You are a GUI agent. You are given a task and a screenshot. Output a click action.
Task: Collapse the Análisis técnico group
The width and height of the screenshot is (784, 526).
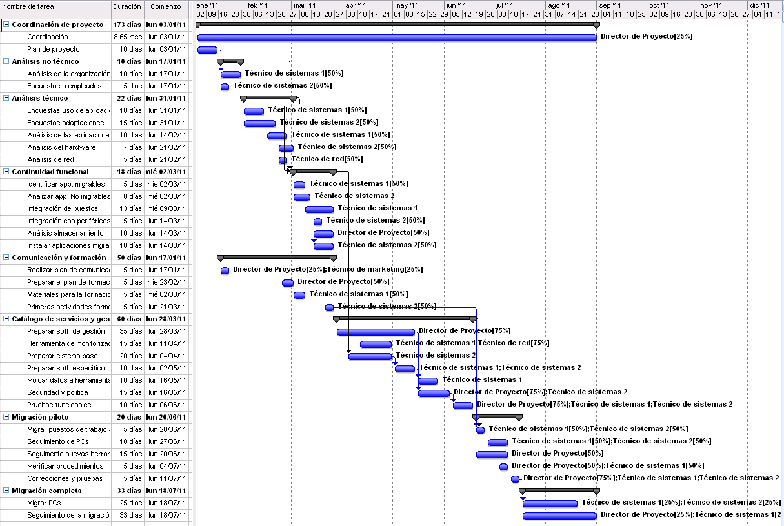[6, 98]
